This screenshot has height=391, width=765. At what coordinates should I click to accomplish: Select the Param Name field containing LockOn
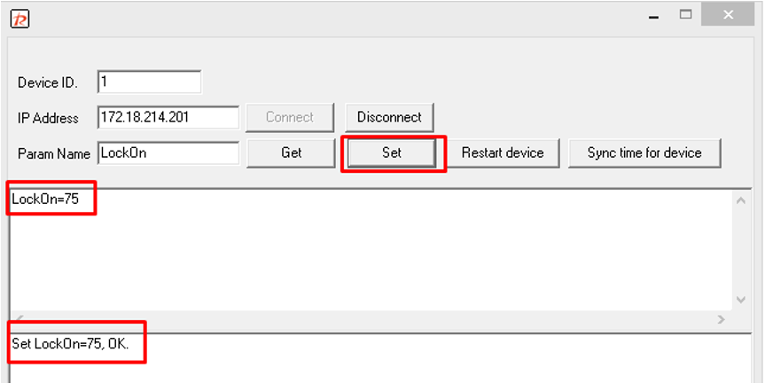168,152
